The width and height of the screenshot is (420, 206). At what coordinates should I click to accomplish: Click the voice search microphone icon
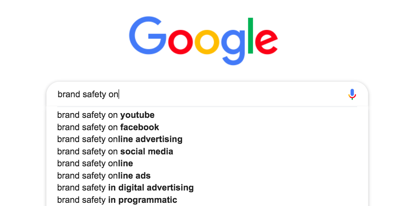[x=352, y=94]
